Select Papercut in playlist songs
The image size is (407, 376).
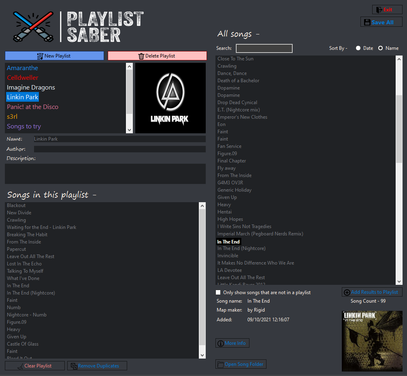(16, 249)
